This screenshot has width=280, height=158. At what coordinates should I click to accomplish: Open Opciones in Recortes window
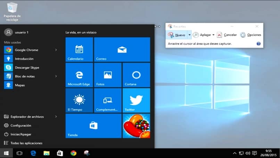[x=250, y=35]
